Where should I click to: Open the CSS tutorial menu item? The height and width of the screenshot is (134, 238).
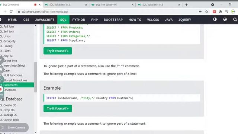(26, 20)
